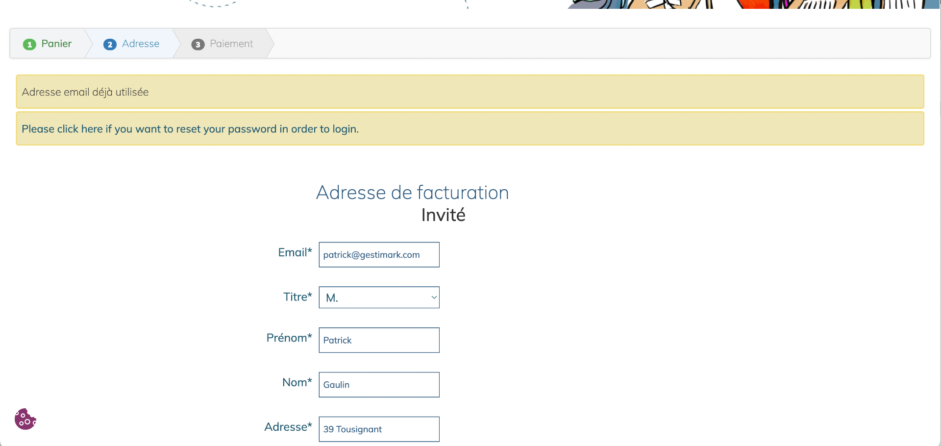Expand the Titre dropdown showing M.
This screenshot has width=941, height=446.
379,297
